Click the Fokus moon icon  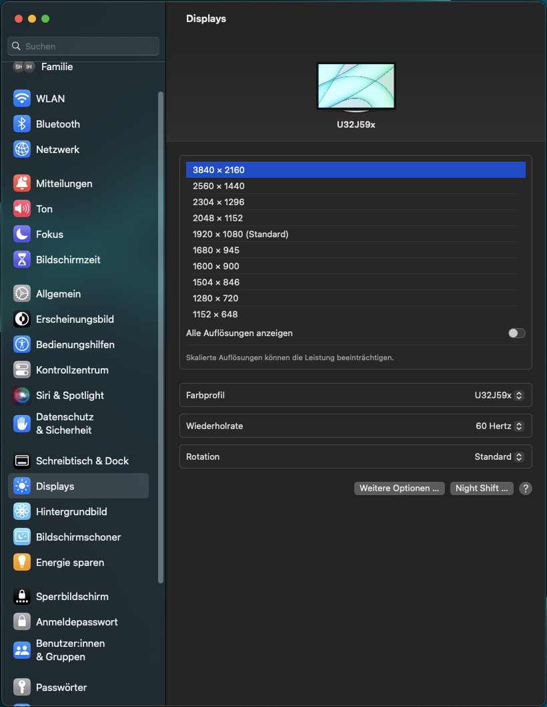(21, 234)
